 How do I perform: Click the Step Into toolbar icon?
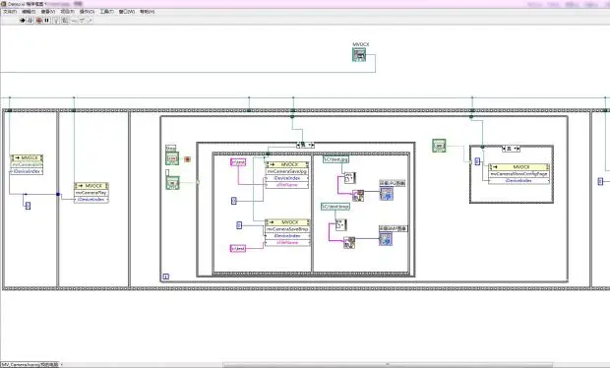74,21
